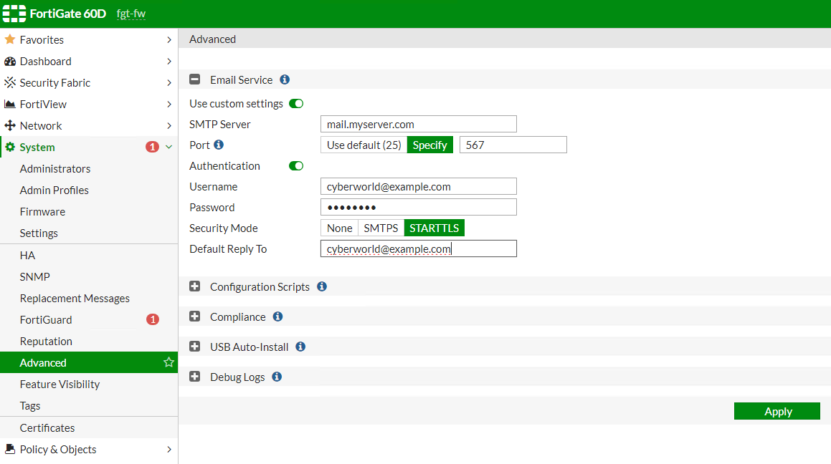Image resolution: width=831 pixels, height=464 pixels.
Task: Collapse the Email Service section
Action: [x=195, y=80]
